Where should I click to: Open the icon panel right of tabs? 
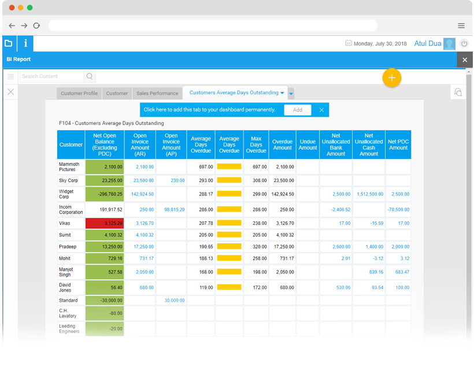(x=458, y=92)
